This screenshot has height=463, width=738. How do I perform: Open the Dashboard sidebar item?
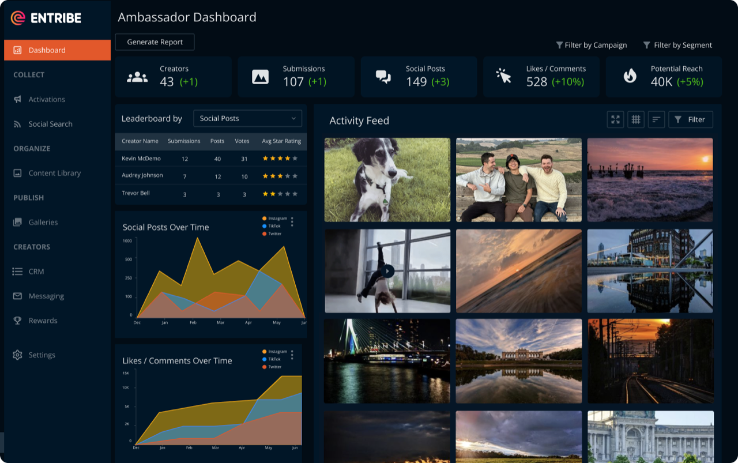click(57, 50)
